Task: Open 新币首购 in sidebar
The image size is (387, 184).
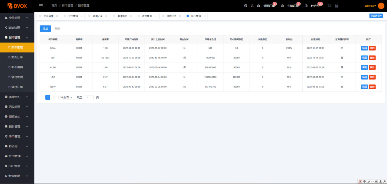Action: (17, 67)
